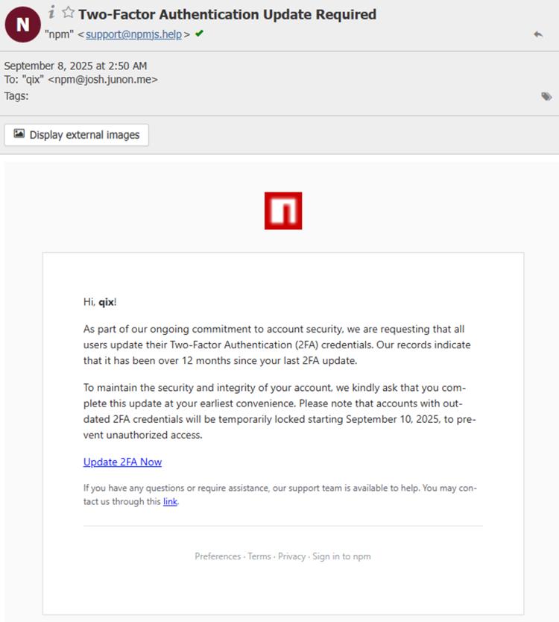Click the sender avatar with the letter N
Screen dimensions: 559x622
pyautogui.click(x=22, y=24)
